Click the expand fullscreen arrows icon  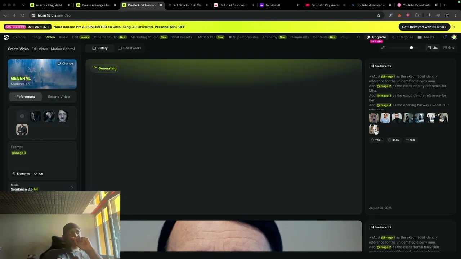[x=383, y=48]
